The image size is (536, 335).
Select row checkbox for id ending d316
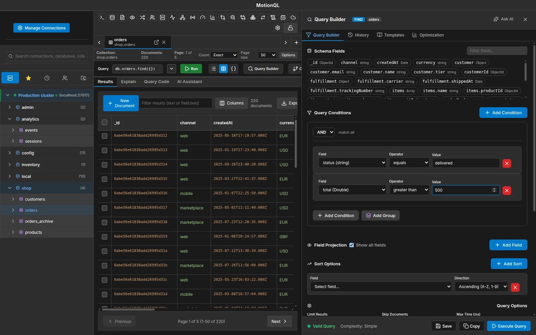[x=105, y=194]
